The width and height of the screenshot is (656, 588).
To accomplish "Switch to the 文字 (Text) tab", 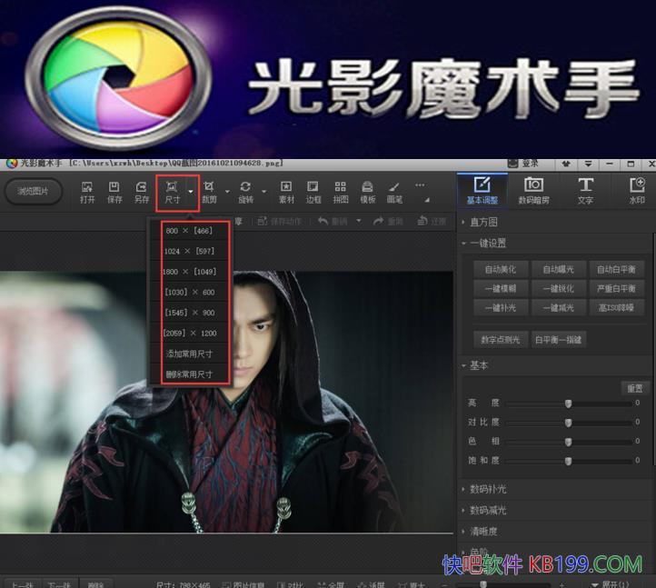I will coord(585,190).
